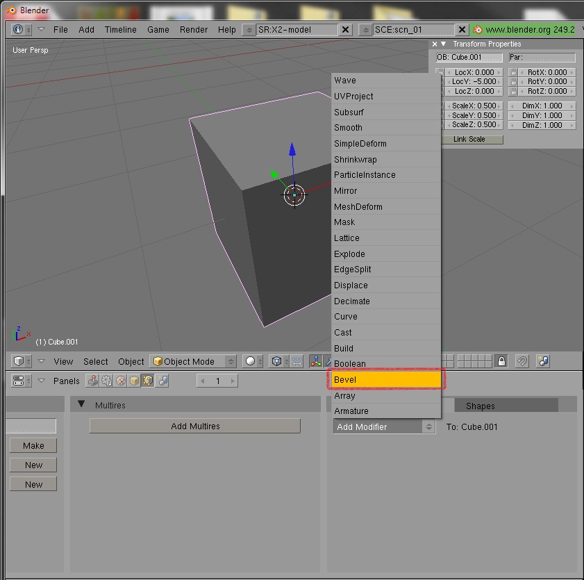Click the 3D transform manipulator icon

click(316, 361)
